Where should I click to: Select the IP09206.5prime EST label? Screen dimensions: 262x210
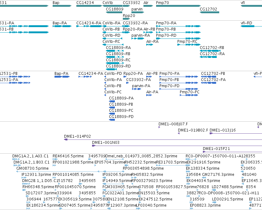click(117, 175)
